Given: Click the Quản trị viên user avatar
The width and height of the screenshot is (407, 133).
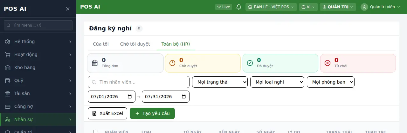Looking at the screenshot, I should (364, 7).
